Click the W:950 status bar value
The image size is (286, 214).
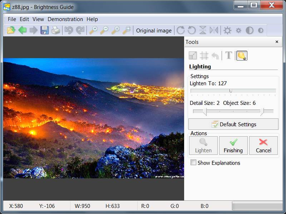82,206
